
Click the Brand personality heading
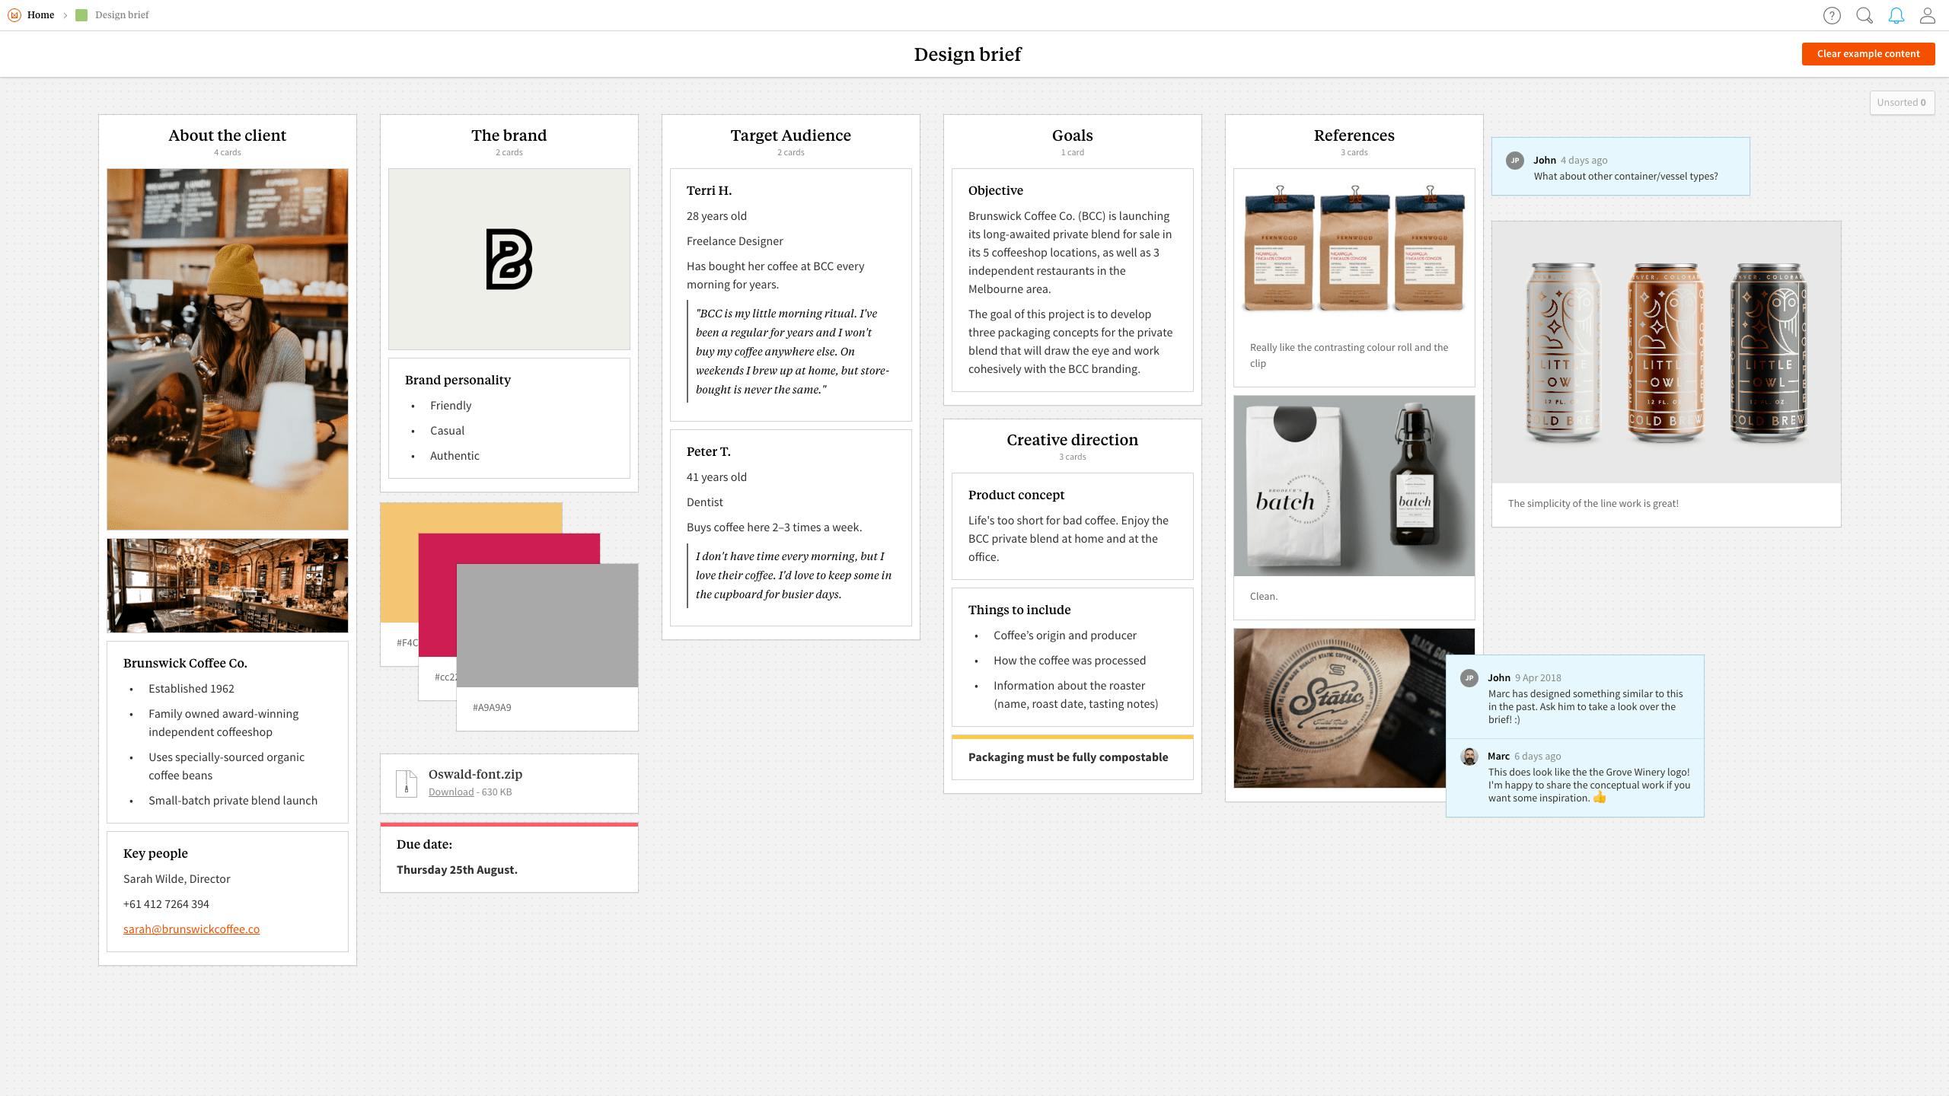(x=458, y=380)
